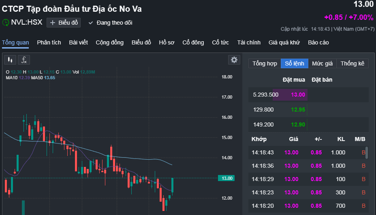This screenshot has height=215, width=376.
Task: Select the Cổ đông tab
Action: [193, 42]
